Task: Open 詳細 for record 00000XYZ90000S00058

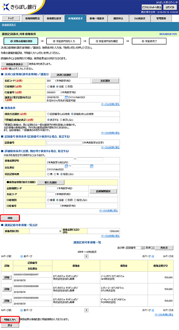Action: coord(7,289)
